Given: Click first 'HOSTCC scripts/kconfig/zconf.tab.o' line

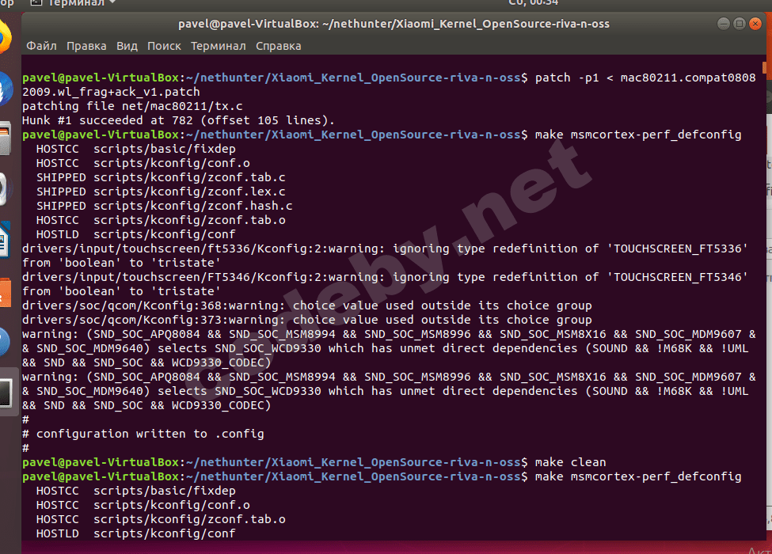Looking at the screenshot, I should click(161, 221).
